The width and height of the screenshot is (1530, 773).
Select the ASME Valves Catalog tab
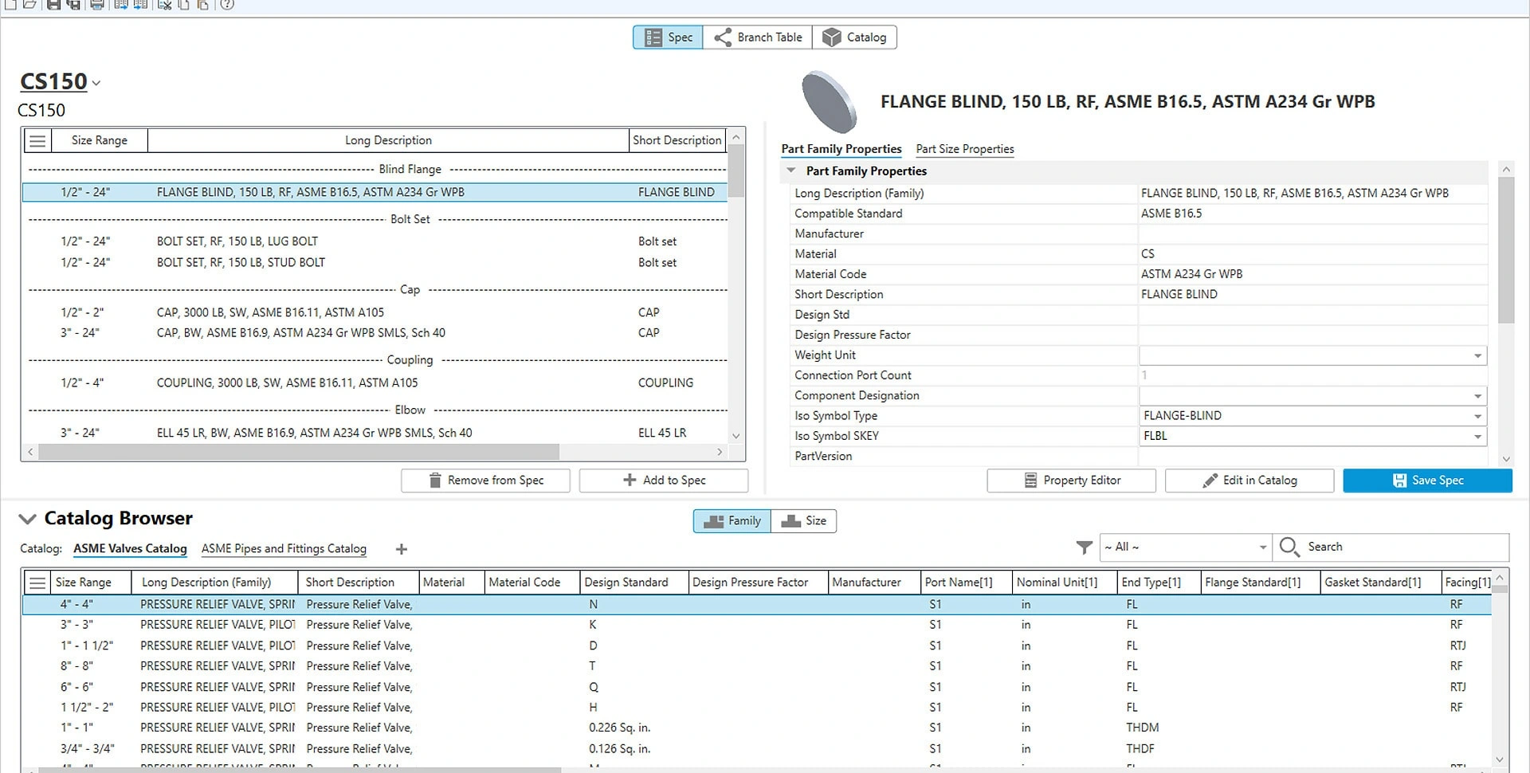(x=130, y=548)
